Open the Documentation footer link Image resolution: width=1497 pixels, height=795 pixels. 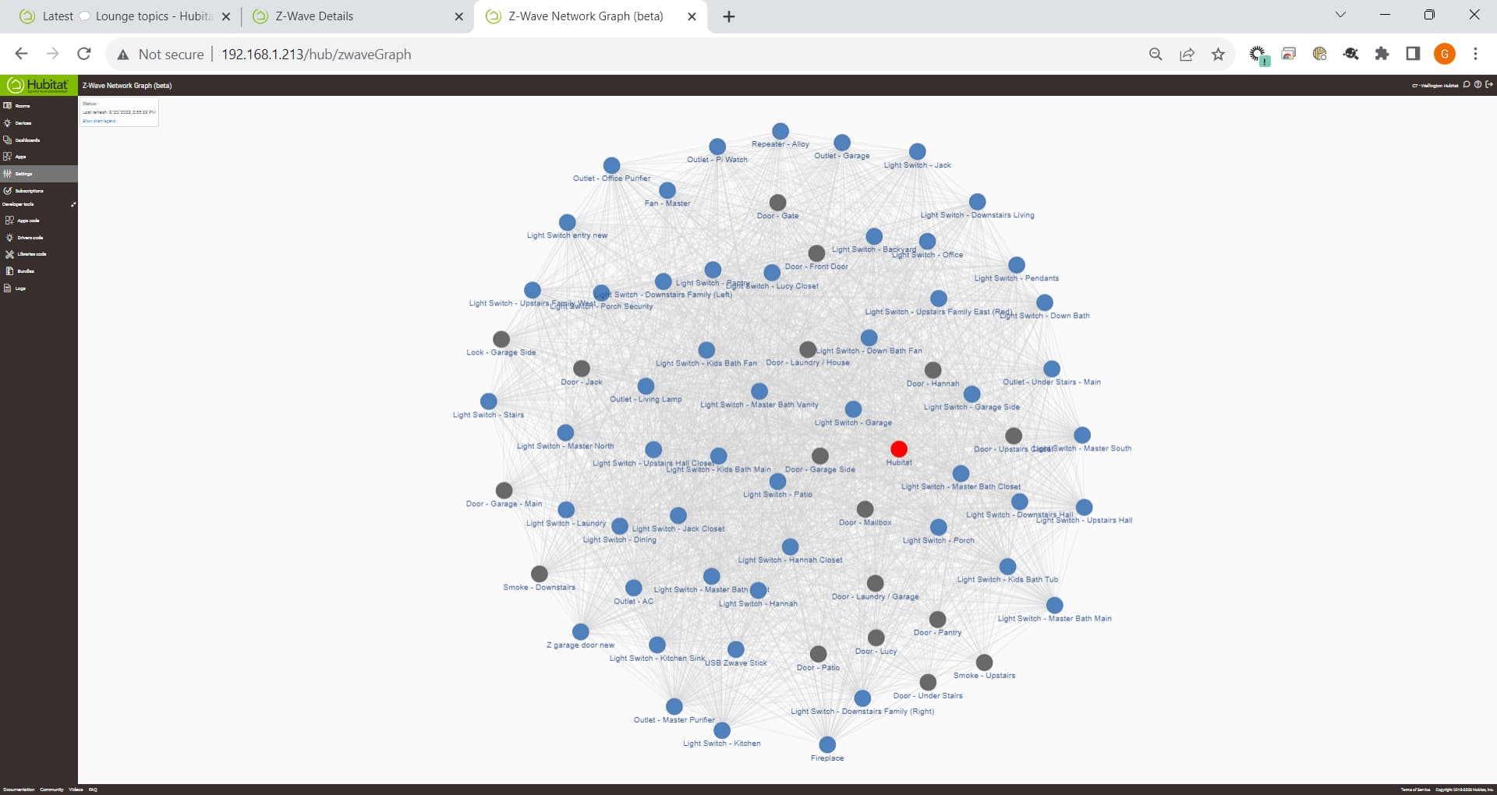click(19, 790)
